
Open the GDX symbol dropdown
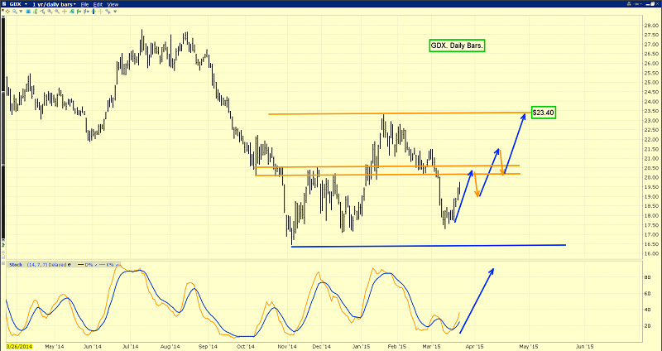[26, 4]
